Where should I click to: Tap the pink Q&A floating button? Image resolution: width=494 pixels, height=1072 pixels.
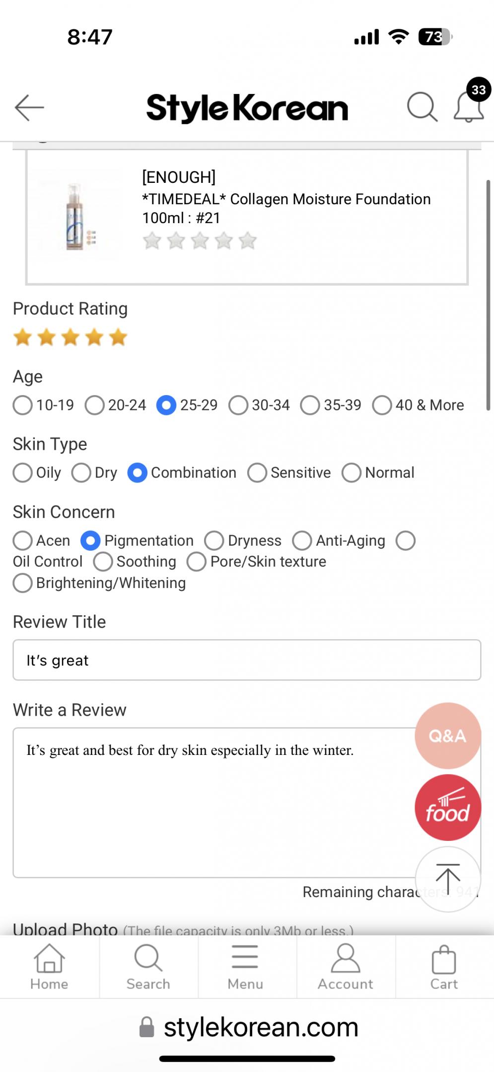click(448, 736)
